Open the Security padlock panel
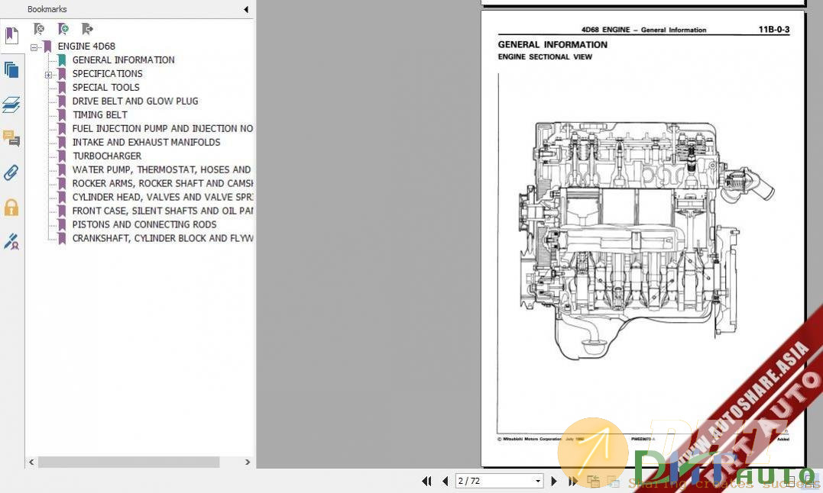823x493 pixels. click(11, 208)
